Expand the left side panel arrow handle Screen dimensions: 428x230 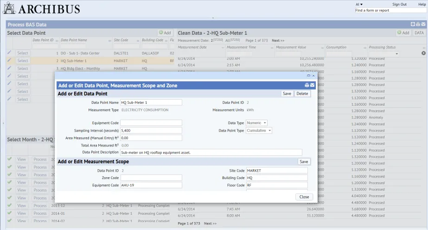(x=3, y=123)
